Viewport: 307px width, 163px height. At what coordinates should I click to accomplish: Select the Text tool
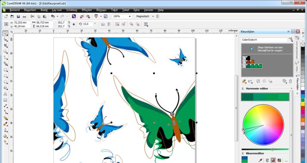click(x=6, y=94)
